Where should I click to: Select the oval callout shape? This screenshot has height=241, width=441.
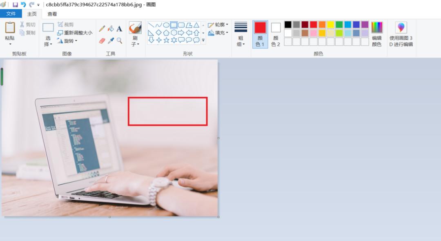[x=189, y=40]
